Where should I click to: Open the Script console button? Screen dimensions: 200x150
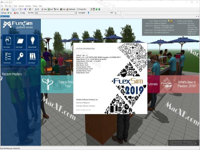click(63, 9)
